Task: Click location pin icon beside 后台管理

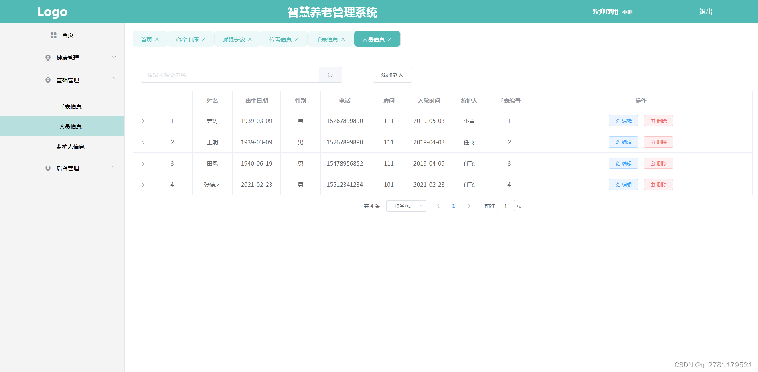Action: tap(48, 168)
